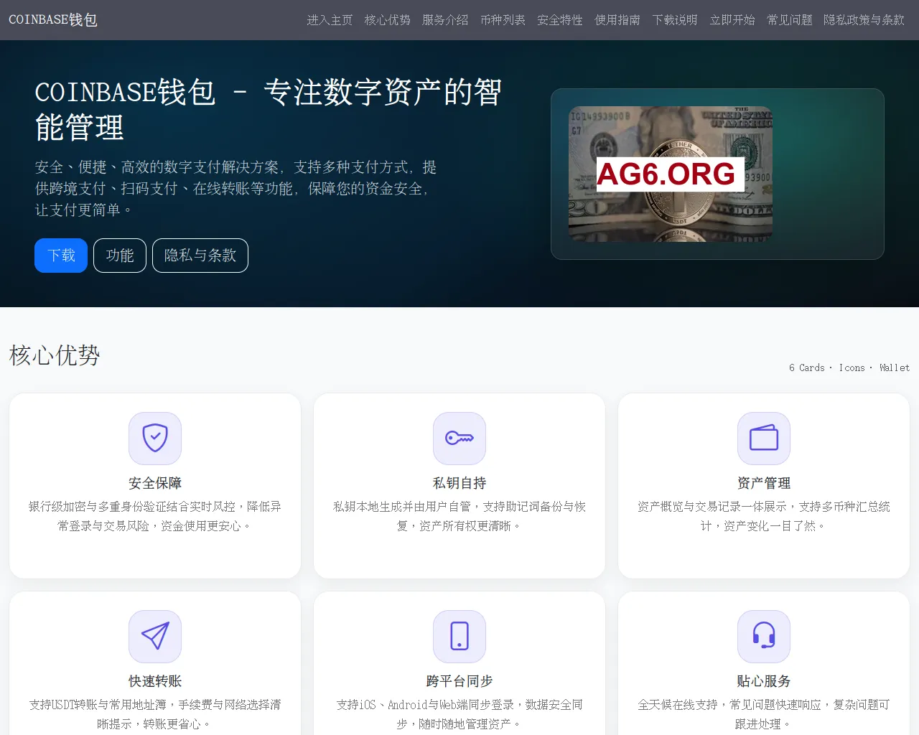Click the description starting 全天候在线支持
919x735 pixels.
pos(764,714)
